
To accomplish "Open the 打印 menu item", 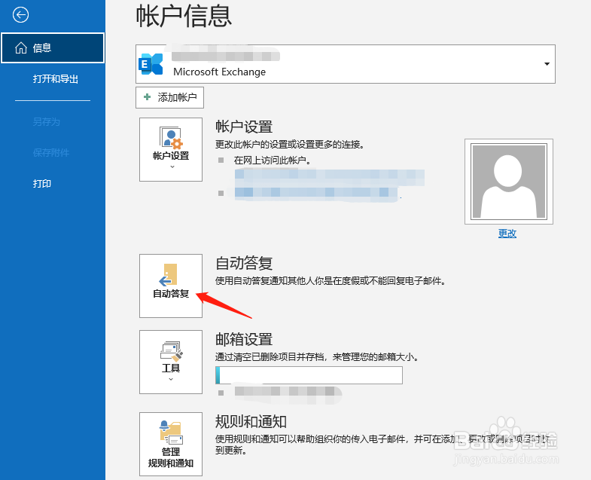I will [x=42, y=184].
